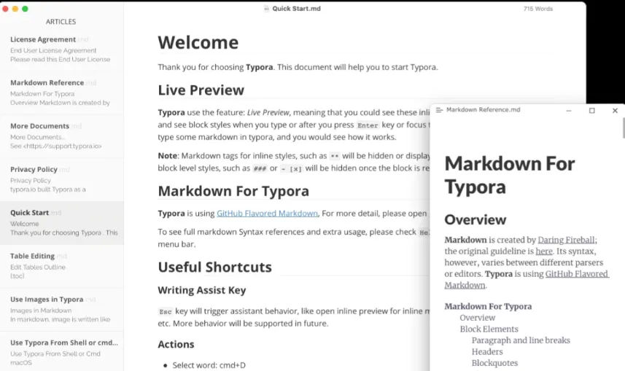The width and height of the screenshot is (625, 371).
Task: Click the Select word: cmd+D list item
Action: pyautogui.click(x=209, y=365)
